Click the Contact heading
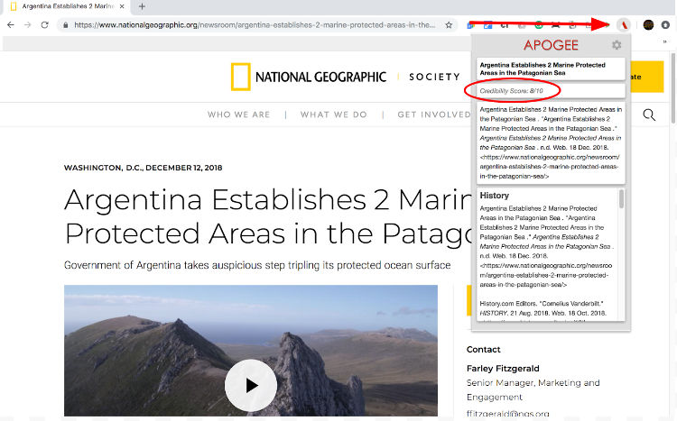The height and width of the screenshot is (421, 677). [483, 350]
